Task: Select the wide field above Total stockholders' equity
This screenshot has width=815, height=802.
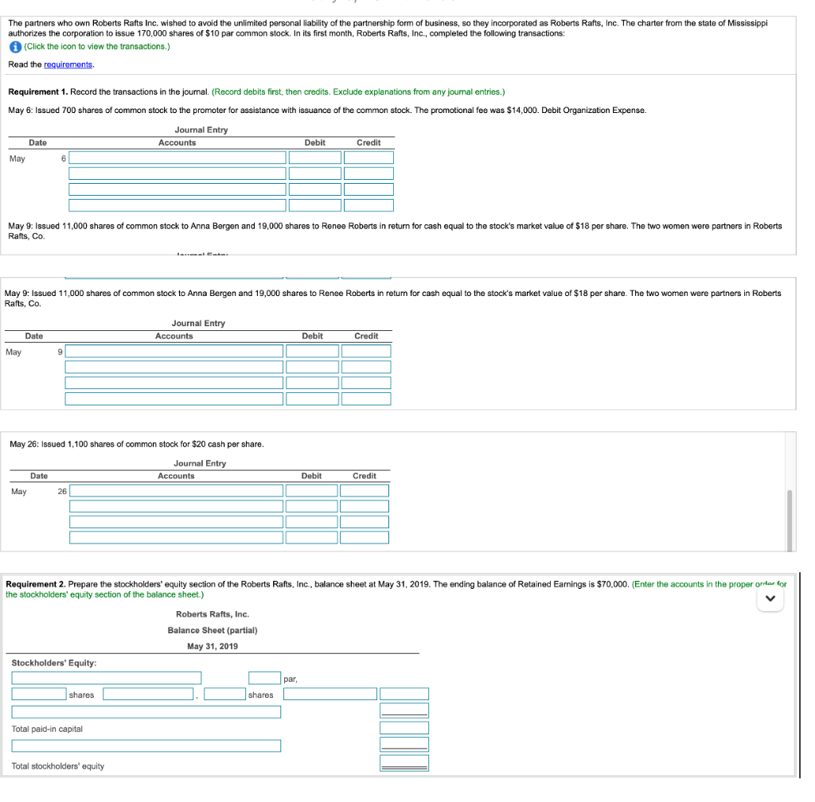Action: [x=146, y=746]
